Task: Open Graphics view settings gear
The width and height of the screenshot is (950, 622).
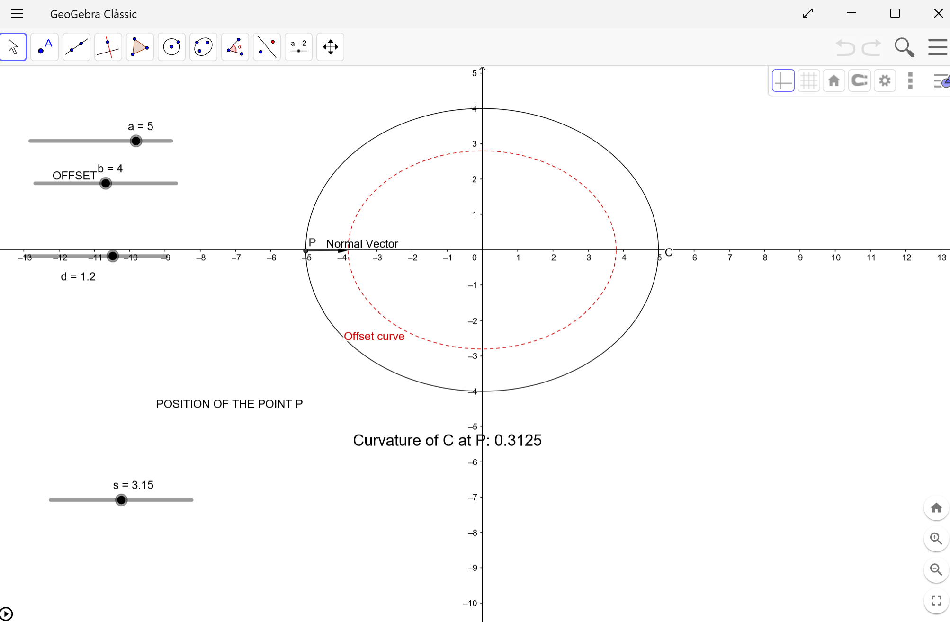Action: pyautogui.click(x=885, y=80)
